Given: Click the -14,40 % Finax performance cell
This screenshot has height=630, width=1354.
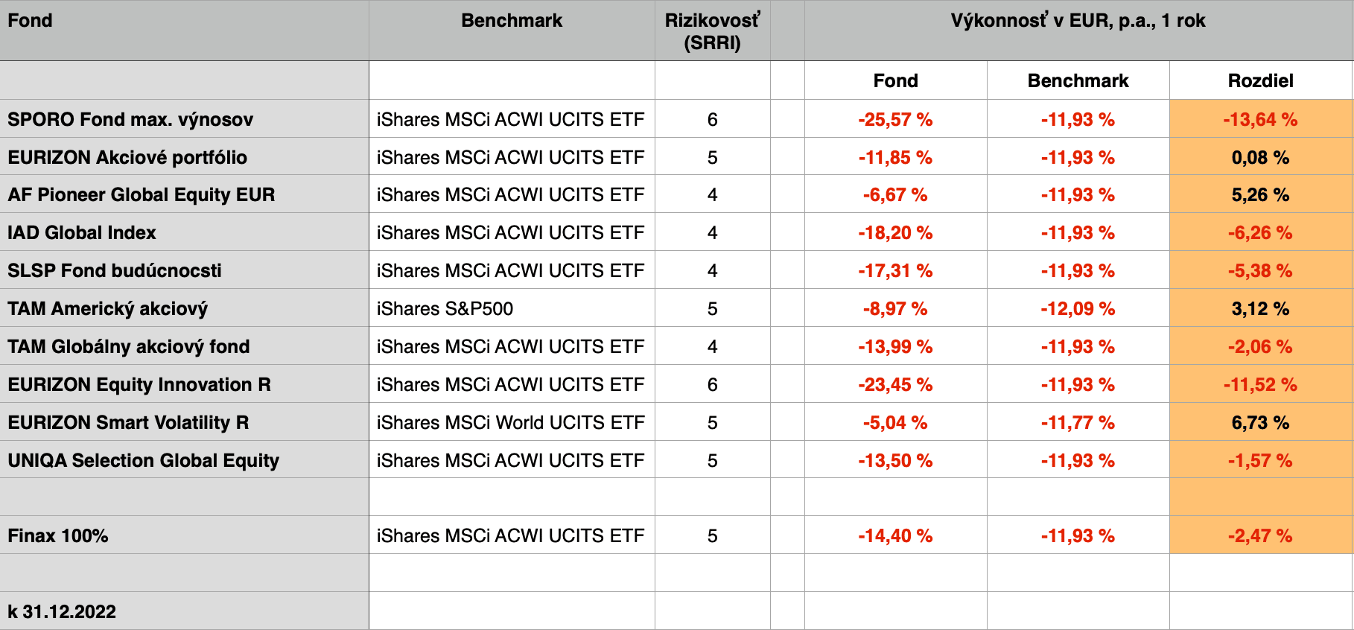Looking at the screenshot, I should click(x=895, y=536).
